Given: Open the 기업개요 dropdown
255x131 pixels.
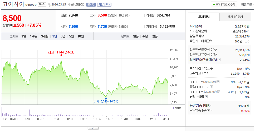Looking at the screenshot, I should pos(104,4).
